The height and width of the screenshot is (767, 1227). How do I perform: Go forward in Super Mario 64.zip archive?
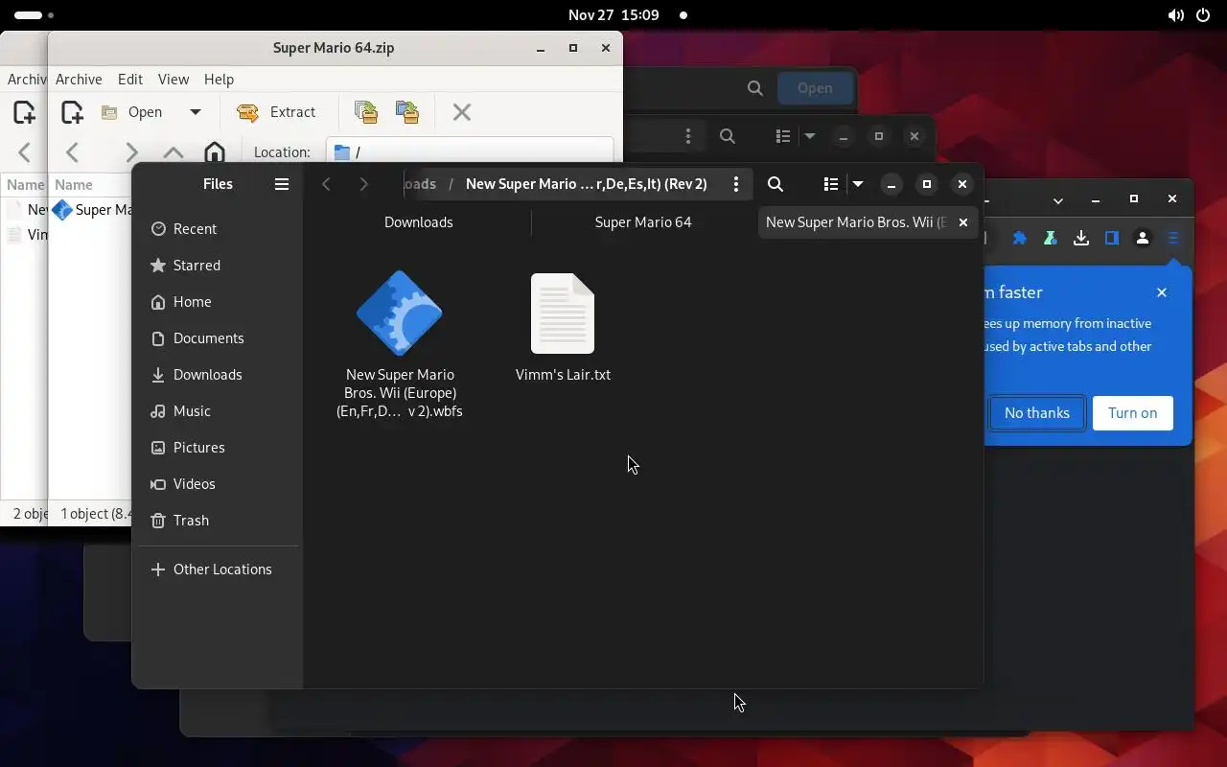pyautogui.click(x=131, y=151)
